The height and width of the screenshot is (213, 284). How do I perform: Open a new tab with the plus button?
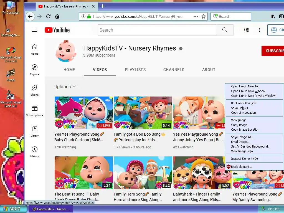coord(103,6)
